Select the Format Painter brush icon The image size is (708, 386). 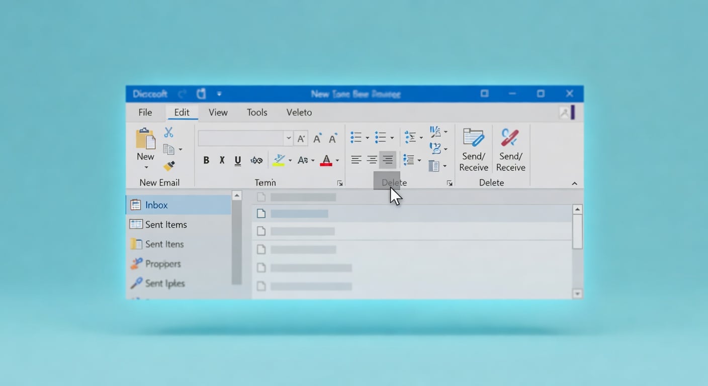pos(169,166)
